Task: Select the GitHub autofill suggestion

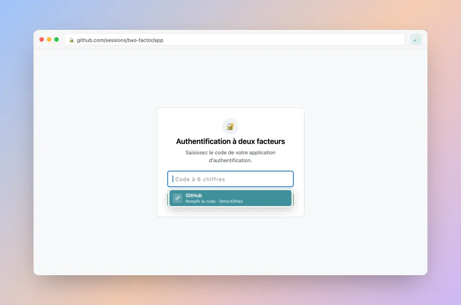Action: tap(230, 198)
